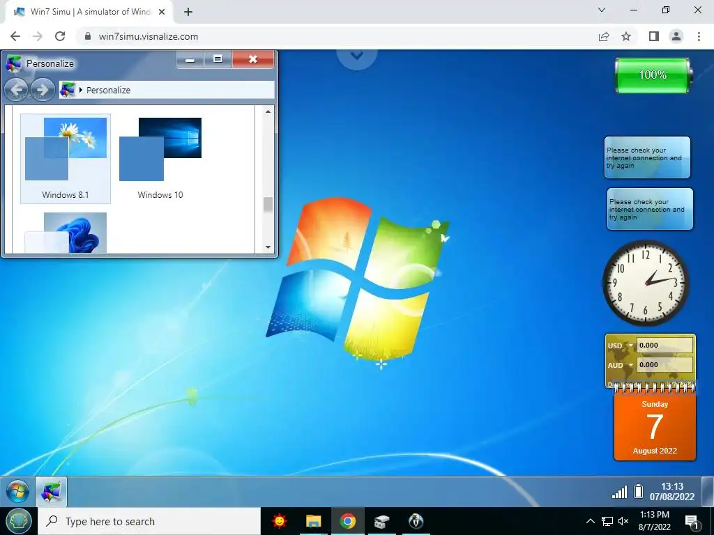Toggle the browser side panel
This screenshot has height=535, width=714.
[x=654, y=36]
